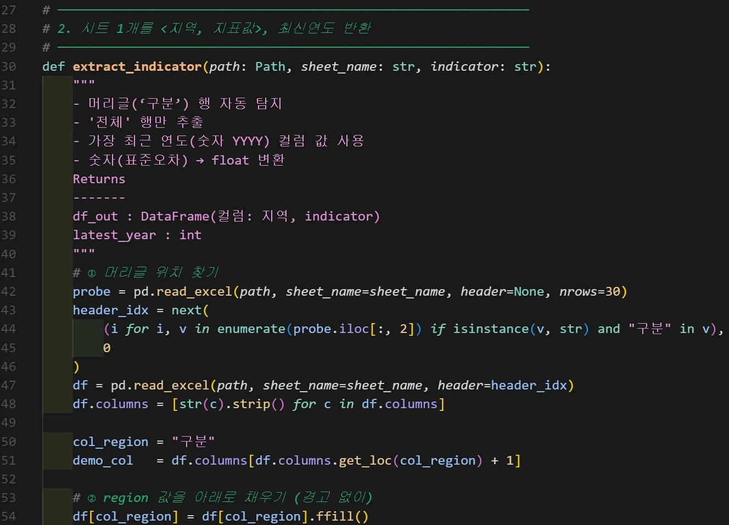Click header_idx on line 43

pyautogui.click(x=110, y=310)
